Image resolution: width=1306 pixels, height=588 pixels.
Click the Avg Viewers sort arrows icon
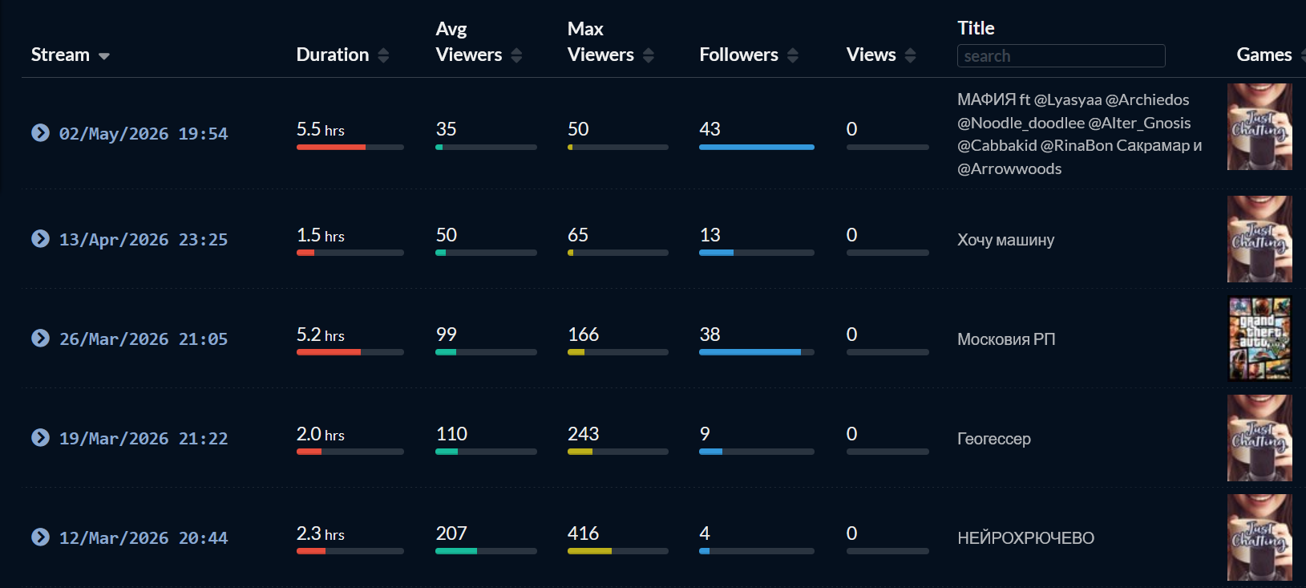click(516, 55)
